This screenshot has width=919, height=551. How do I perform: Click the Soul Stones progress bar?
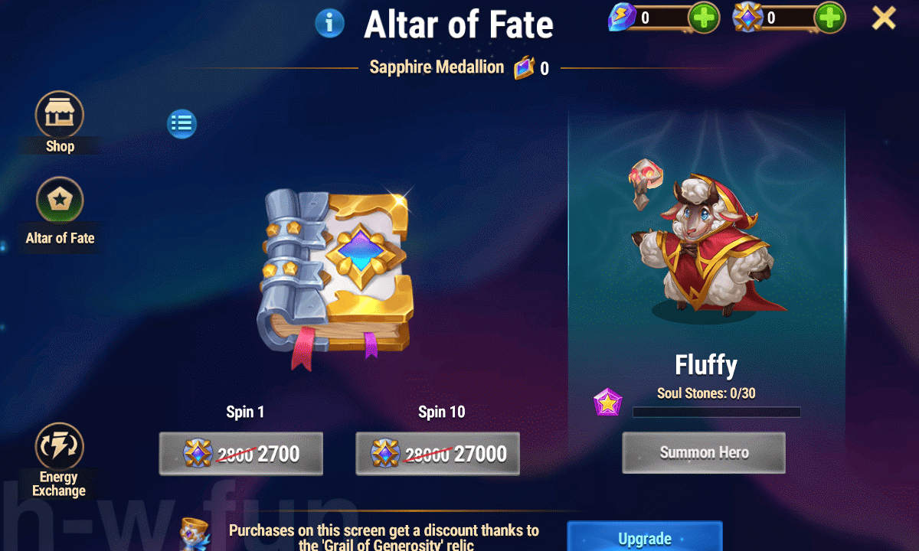(716, 412)
